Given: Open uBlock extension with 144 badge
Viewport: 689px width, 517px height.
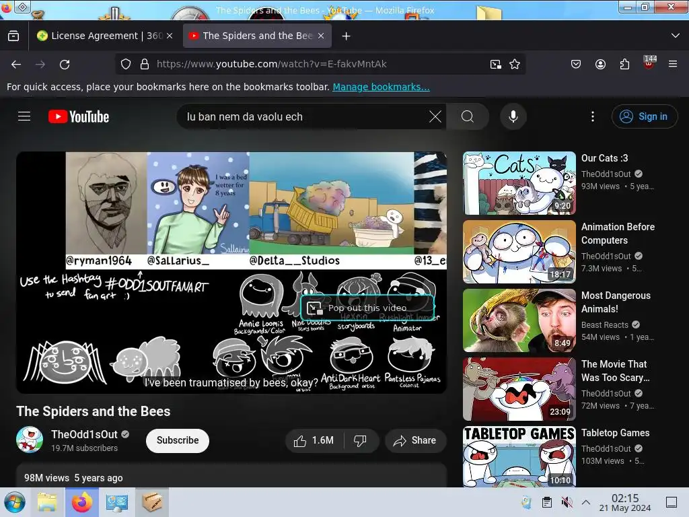Looking at the screenshot, I should 649,63.
